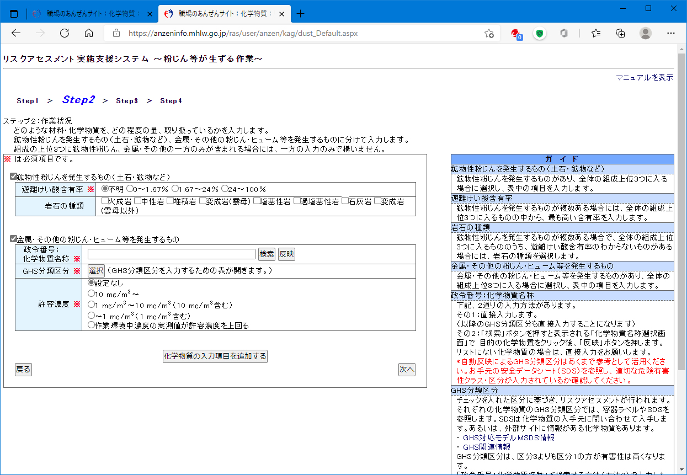
Task: Click the 検索 button beside name field
Action: point(267,254)
